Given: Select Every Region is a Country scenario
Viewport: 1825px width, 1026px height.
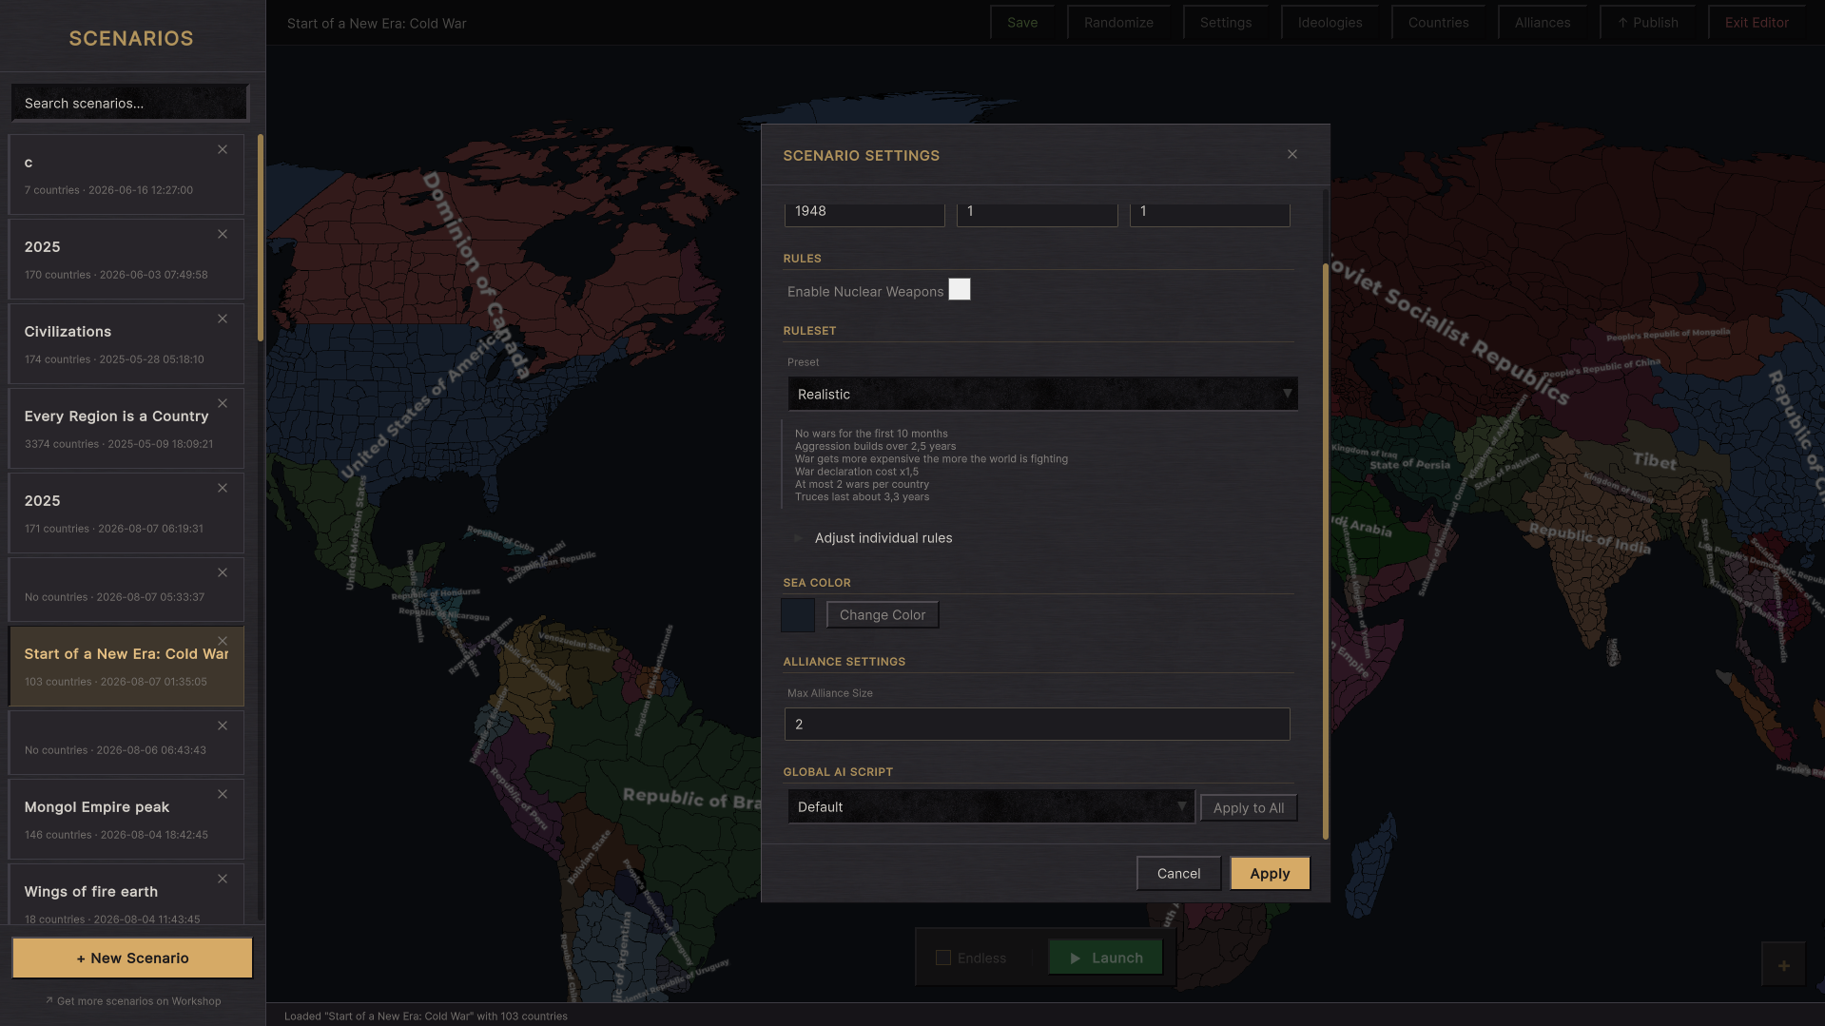Looking at the screenshot, I should click(x=126, y=428).
